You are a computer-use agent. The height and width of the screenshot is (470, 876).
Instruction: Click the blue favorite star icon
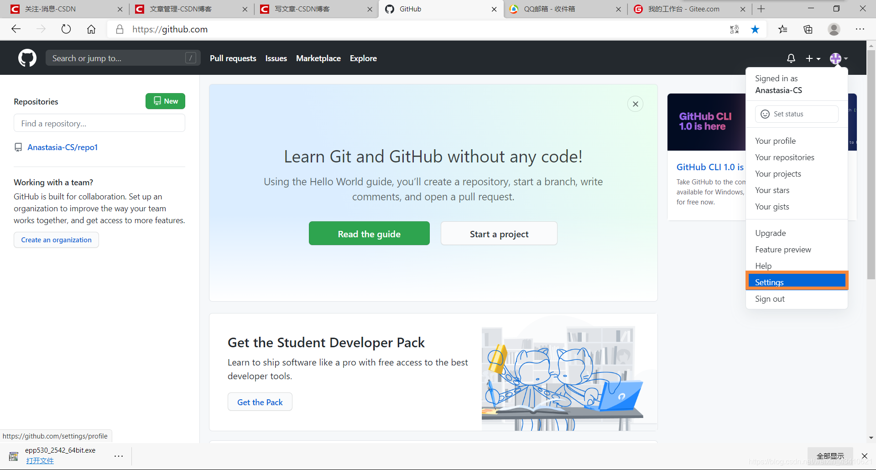click(x=755, y=29)
